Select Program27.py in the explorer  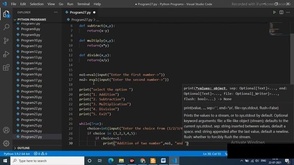coord(32,137)
